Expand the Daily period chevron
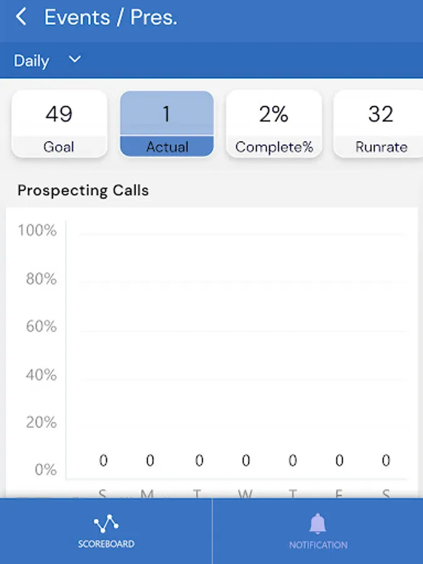 click(x=75, y=60)
